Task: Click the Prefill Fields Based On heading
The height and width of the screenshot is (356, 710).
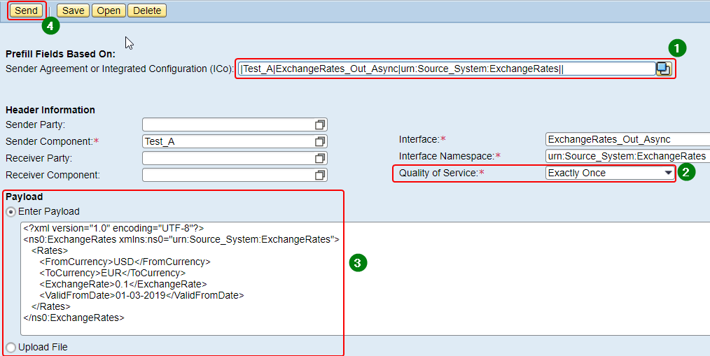Action: [61, 55]
